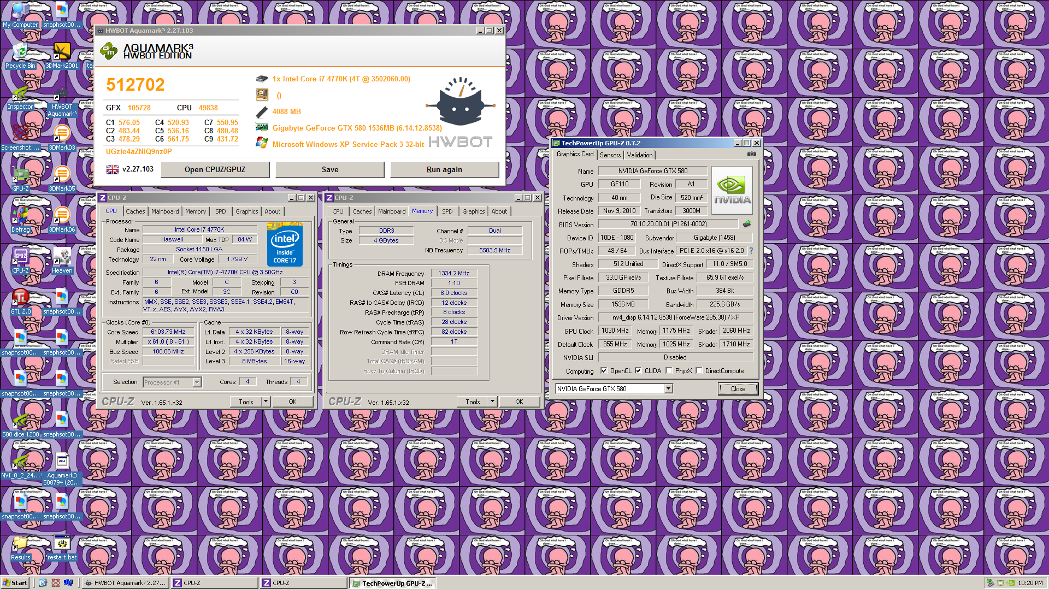Click GPU-Z screenshot camera icon
The image size is (1049, 590).
[x=752, y=155]
